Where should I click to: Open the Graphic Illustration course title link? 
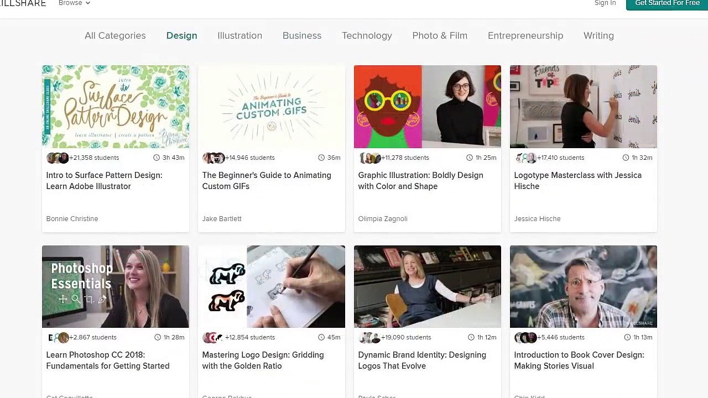click(x=420, y=181)
